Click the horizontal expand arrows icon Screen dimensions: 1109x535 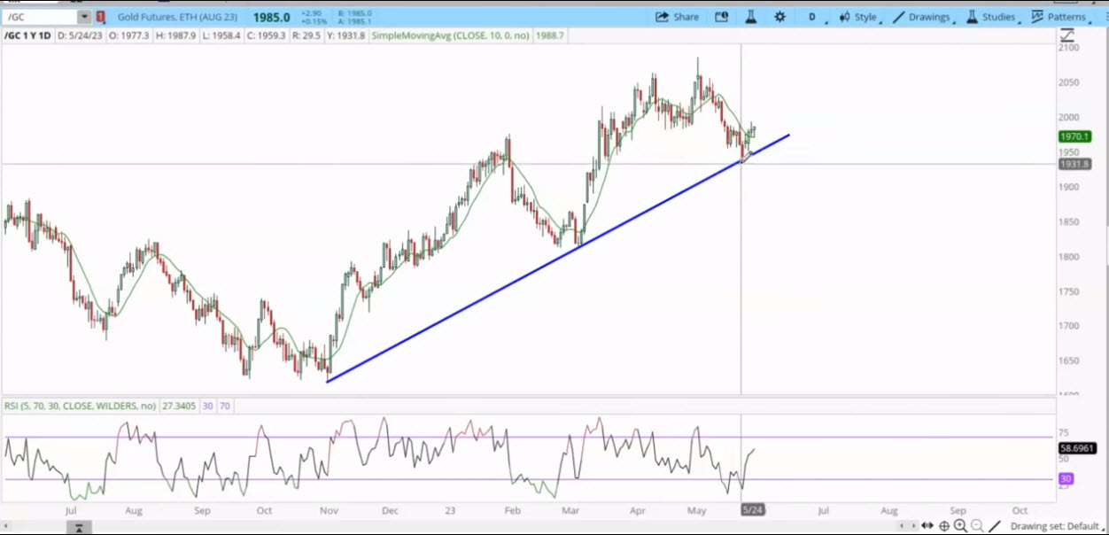coord(927,526)
